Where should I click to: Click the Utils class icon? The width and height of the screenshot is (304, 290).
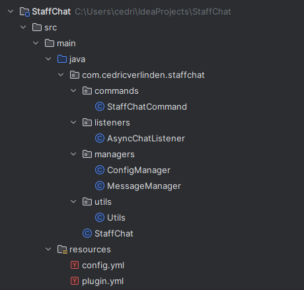[x=100, y=218]
